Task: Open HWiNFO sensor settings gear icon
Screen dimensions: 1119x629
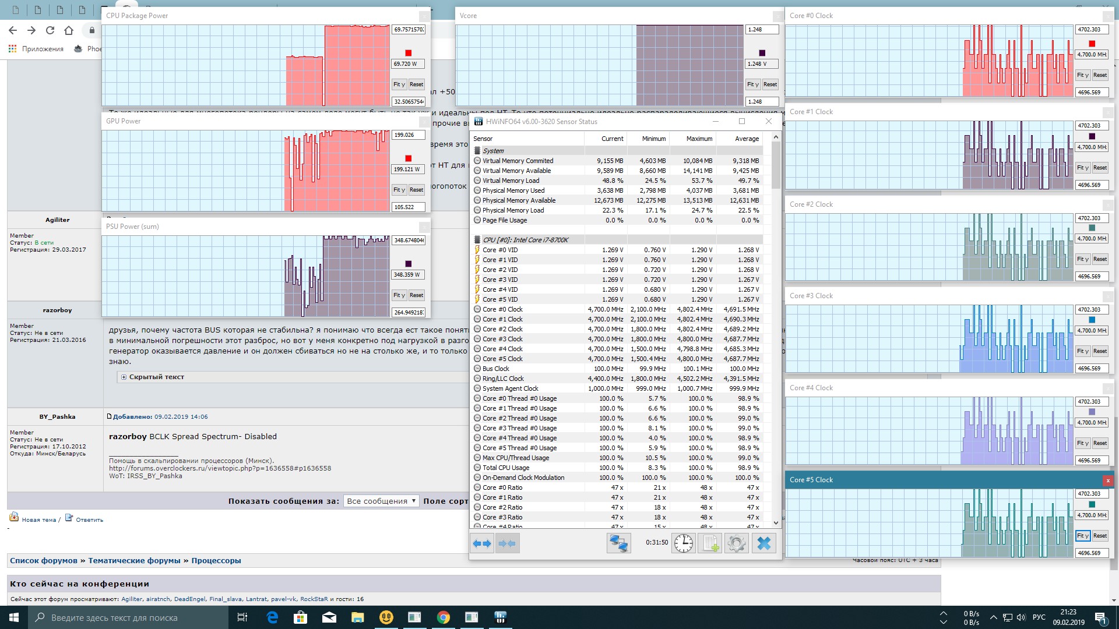Action: pos(737,543)
